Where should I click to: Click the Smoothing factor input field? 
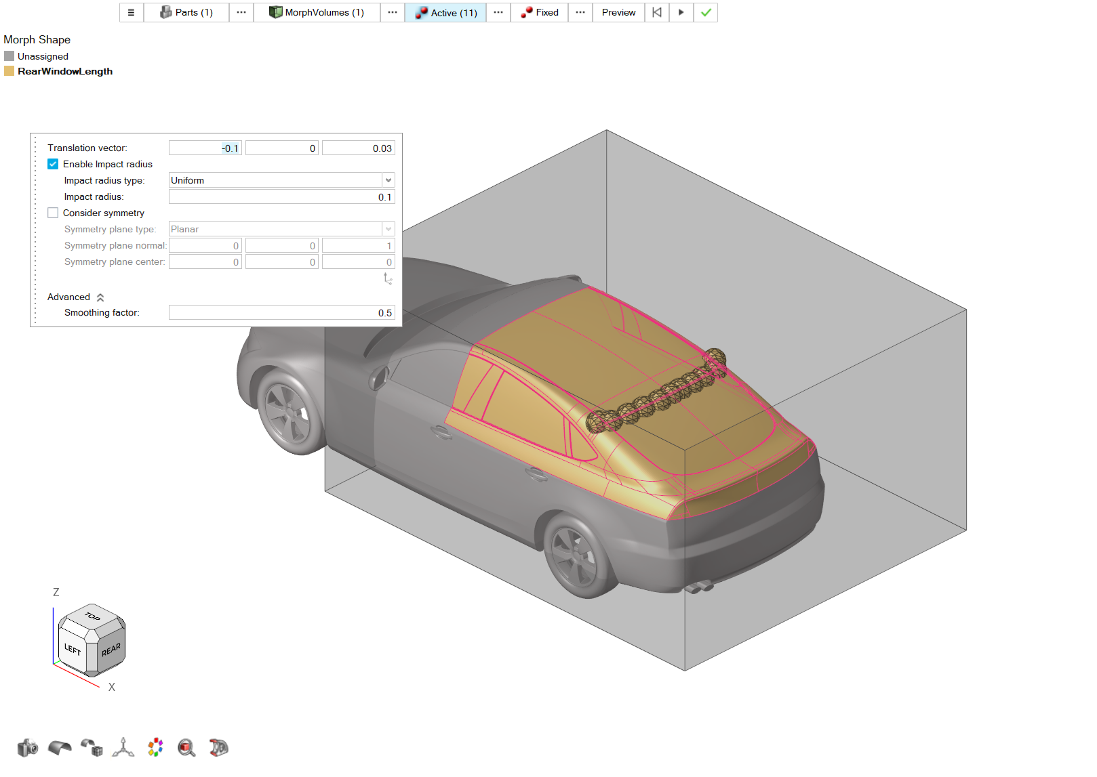pyautogui.click(x=281, y=313)
